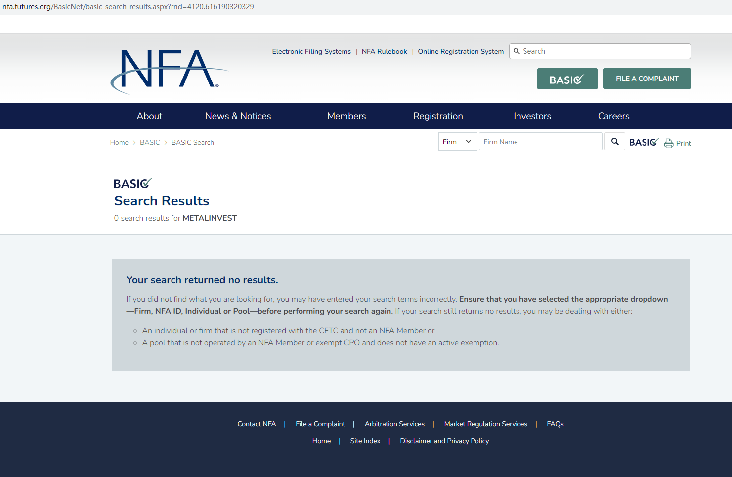Click the printer icon
This screenshot has height=477, width=732.
[669, 143]
